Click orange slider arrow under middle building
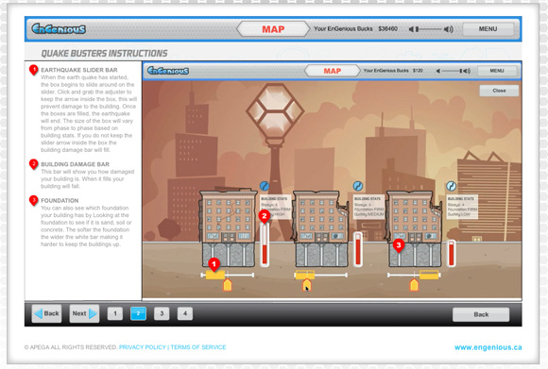548x369 pixels. [306, 285]
